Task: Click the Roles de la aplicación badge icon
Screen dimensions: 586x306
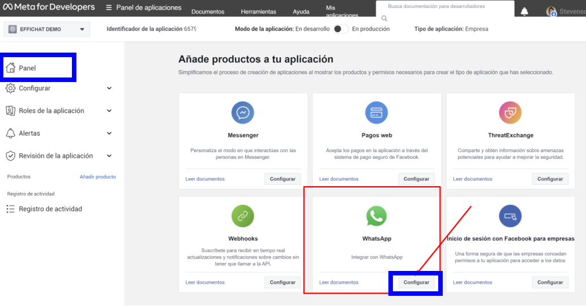Action: (10, 110)
